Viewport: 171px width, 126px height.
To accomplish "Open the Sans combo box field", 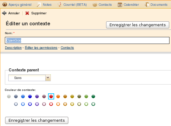I will pos(27,78).
